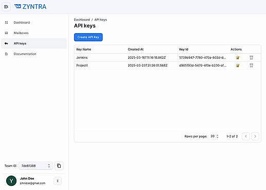Click the Create API Key button

tap(88, 37)
